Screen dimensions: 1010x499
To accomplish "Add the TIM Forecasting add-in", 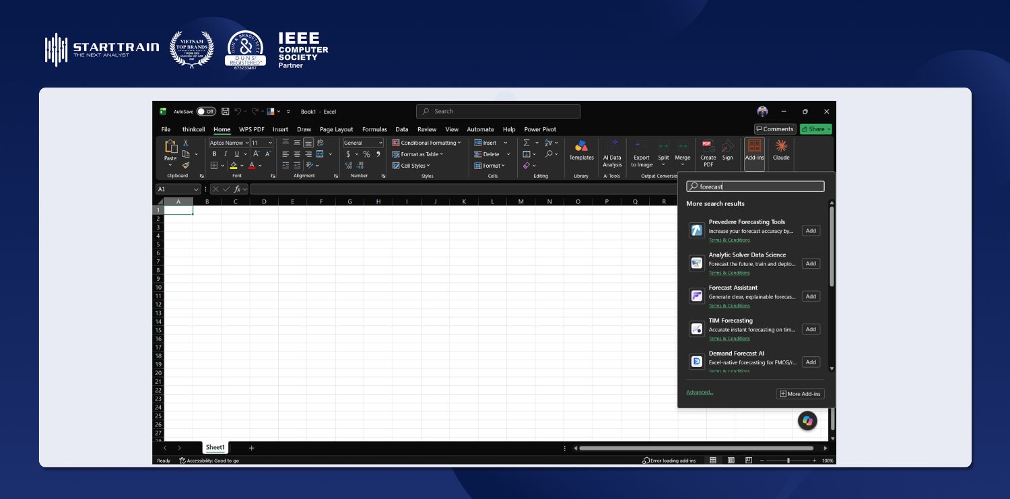I will [811, 329].
